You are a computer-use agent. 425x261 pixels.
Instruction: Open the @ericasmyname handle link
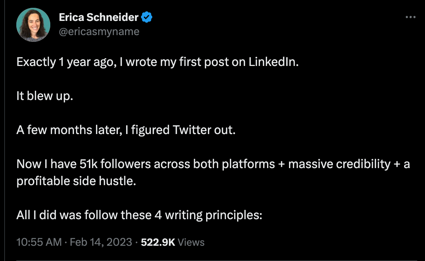tap(99, 32)
